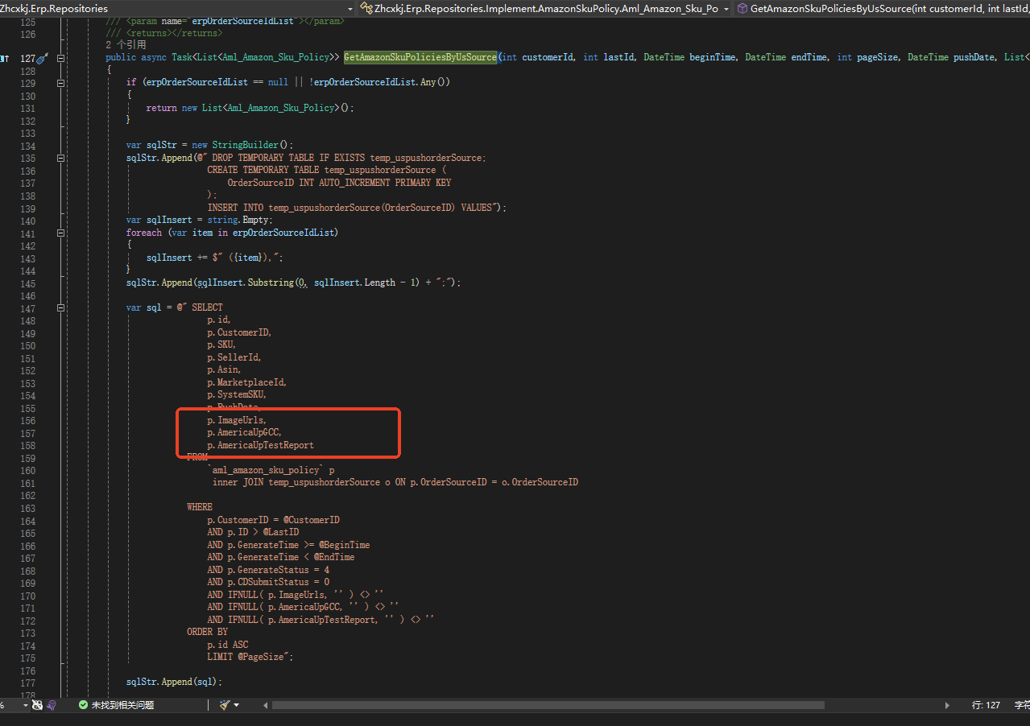Click the horizontal scrollbar left arrow
1030x726 pixels.
pos(267,705)
